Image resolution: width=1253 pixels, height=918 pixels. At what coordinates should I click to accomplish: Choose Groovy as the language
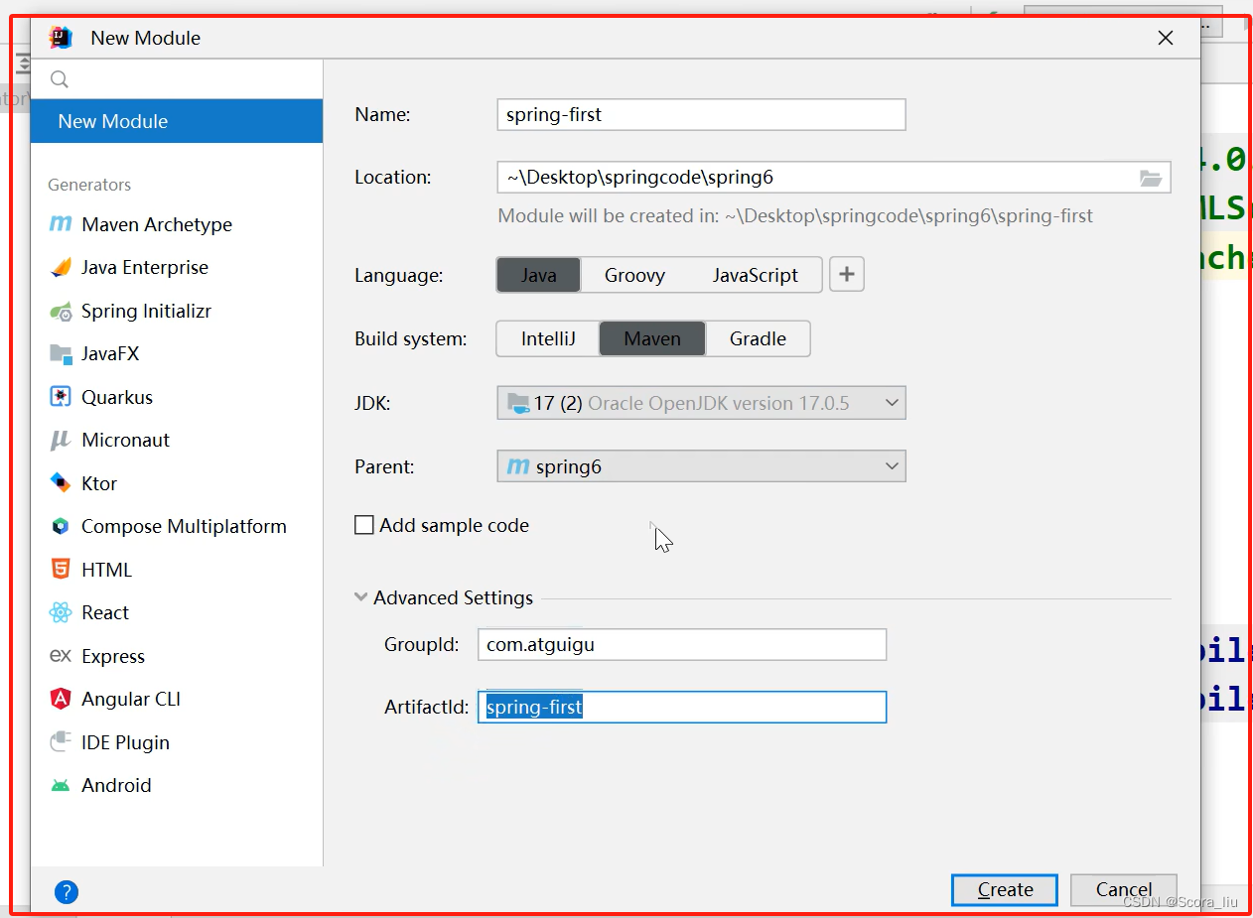pyautogui.click(x=634, y=275)
